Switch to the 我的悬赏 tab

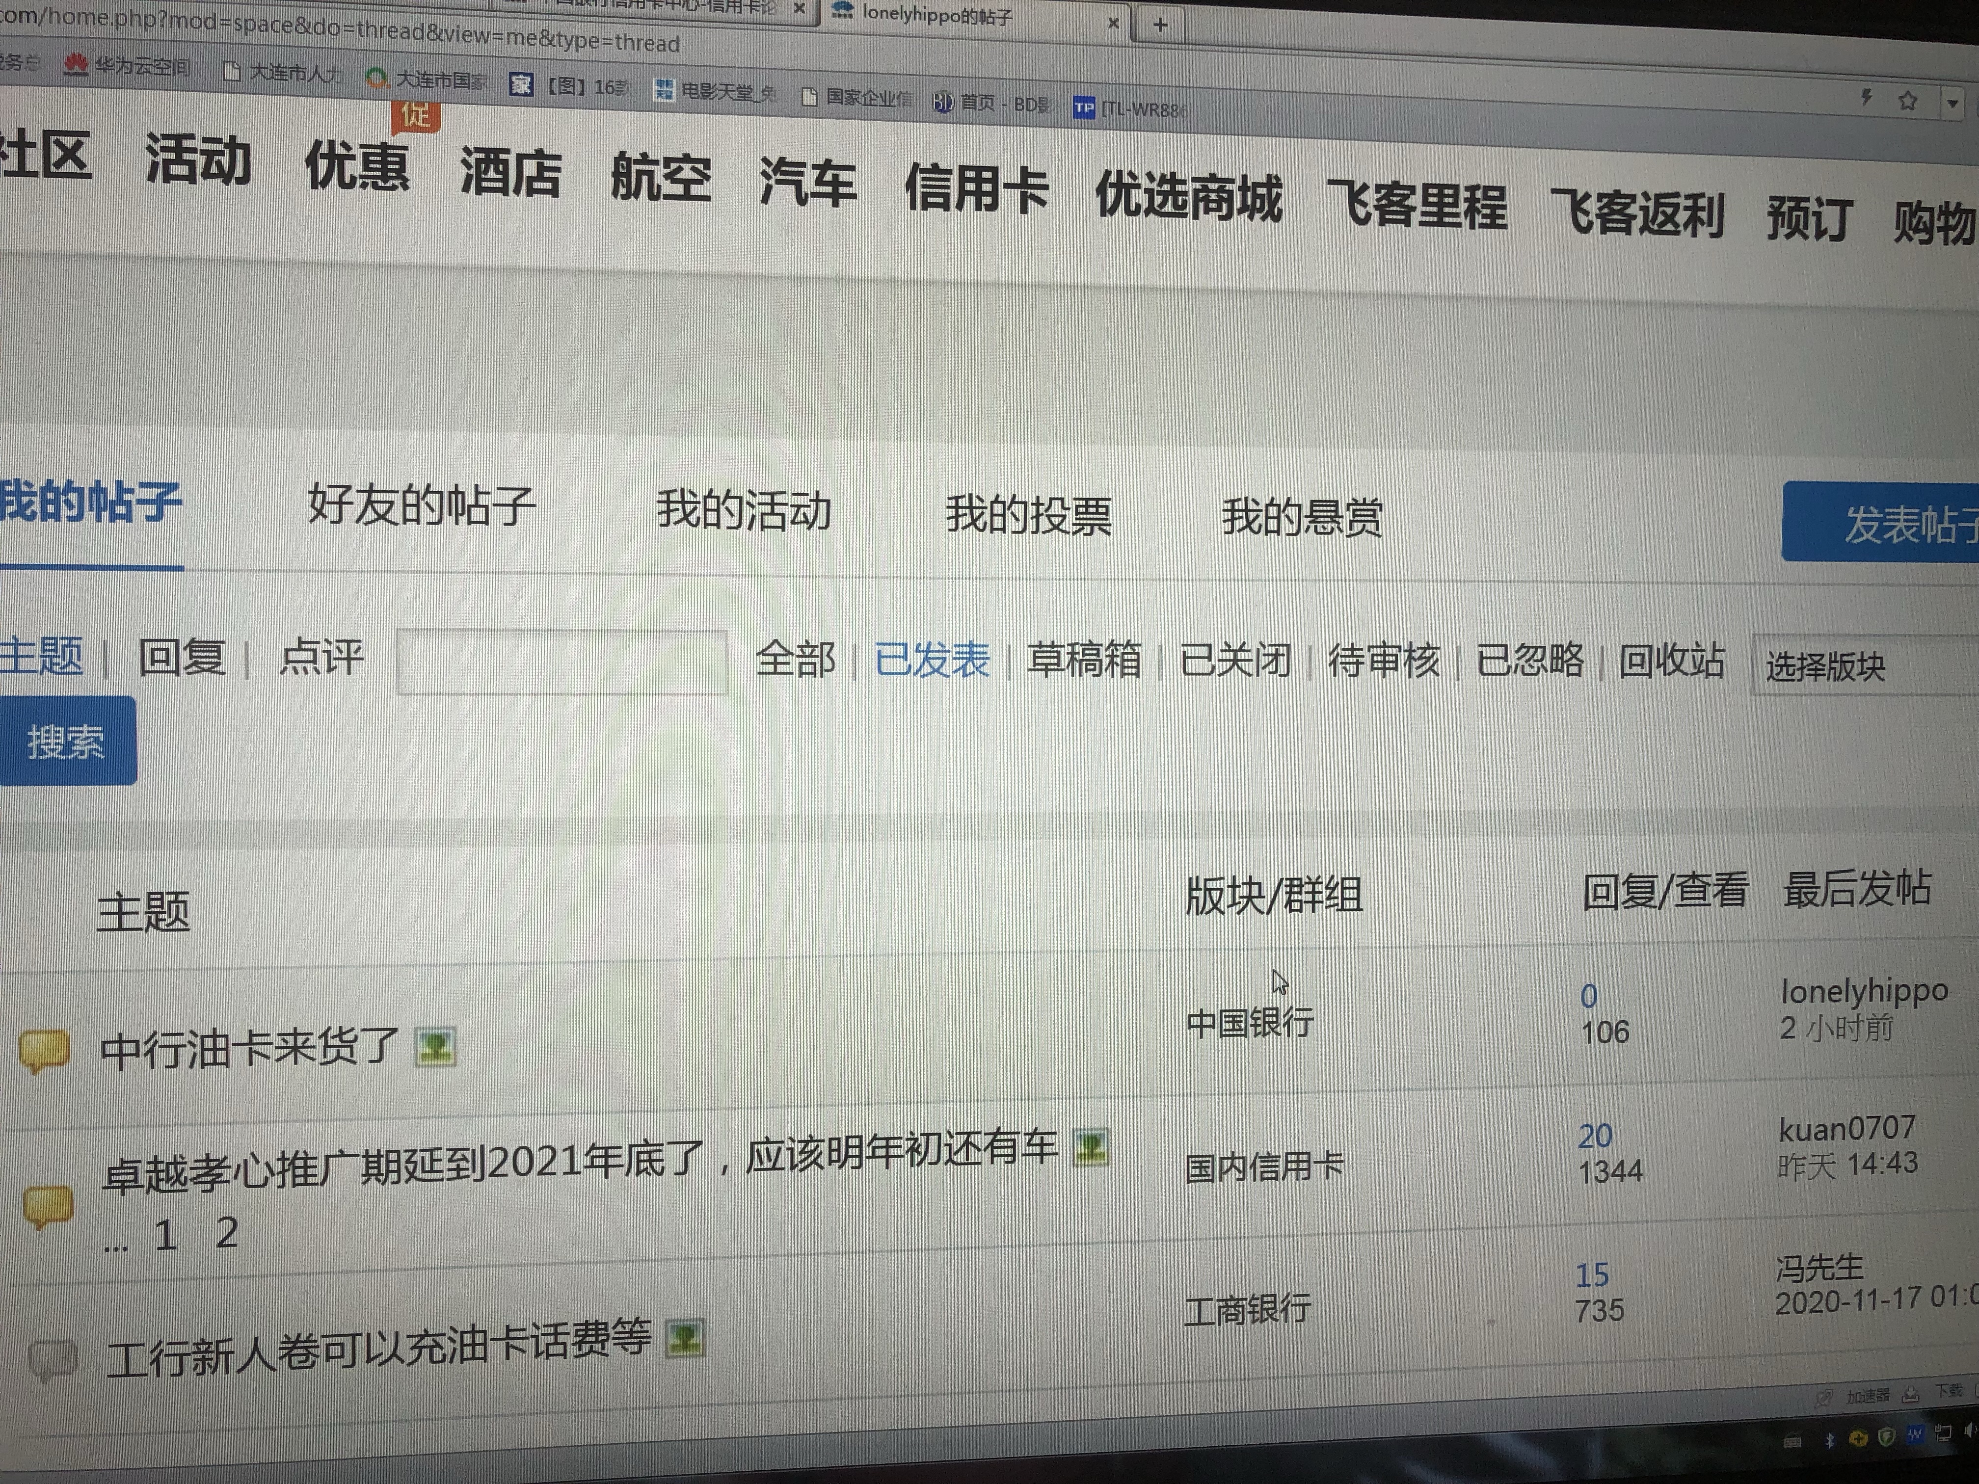tap(1303, 518)
